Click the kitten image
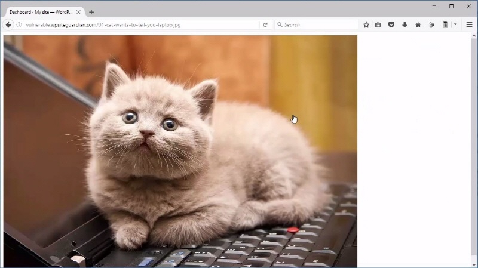This screenshot has width=478, height=268. click(x=180, y=152)
